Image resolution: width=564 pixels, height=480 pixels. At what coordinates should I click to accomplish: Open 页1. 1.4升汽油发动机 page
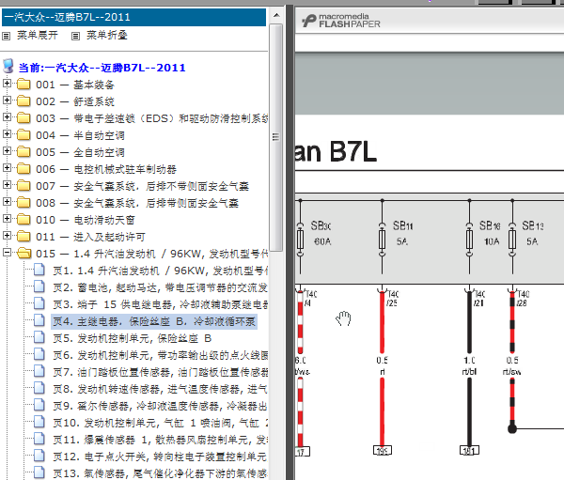tap(160, 271)
